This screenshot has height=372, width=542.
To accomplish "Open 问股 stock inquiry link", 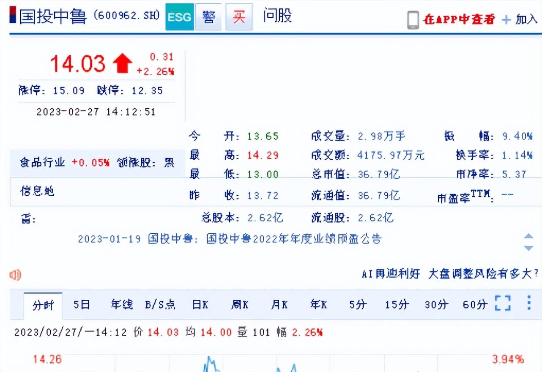I will (277, 16).
